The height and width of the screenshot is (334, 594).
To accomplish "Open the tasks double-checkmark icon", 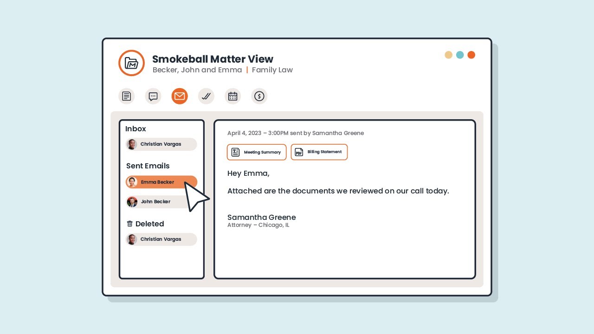I will (x=206, y=96).
